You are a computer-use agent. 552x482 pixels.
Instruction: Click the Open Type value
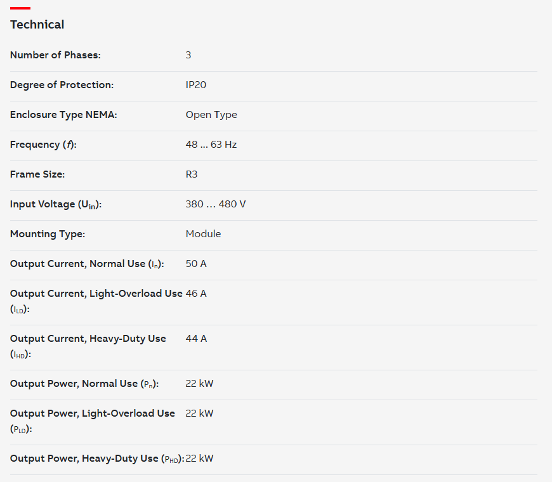[211, 115]
